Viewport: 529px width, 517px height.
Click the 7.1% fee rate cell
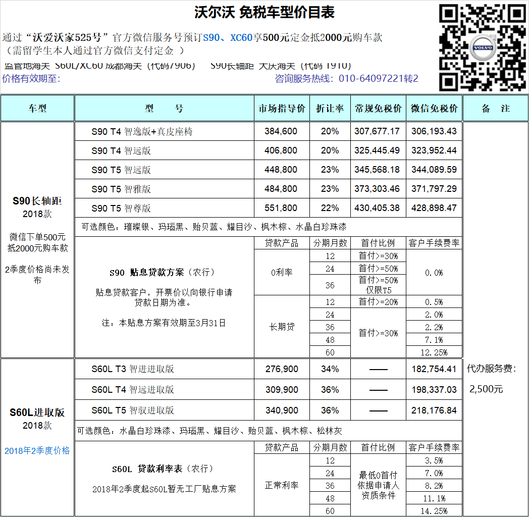(x=434, y=340)
